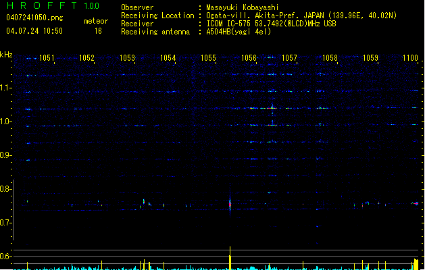The width and height of the screenshot is (425, 270).
Task: Select the Ogata-vill. Akita-Pref. JAPAN location text
Action: tap(301, 16)
